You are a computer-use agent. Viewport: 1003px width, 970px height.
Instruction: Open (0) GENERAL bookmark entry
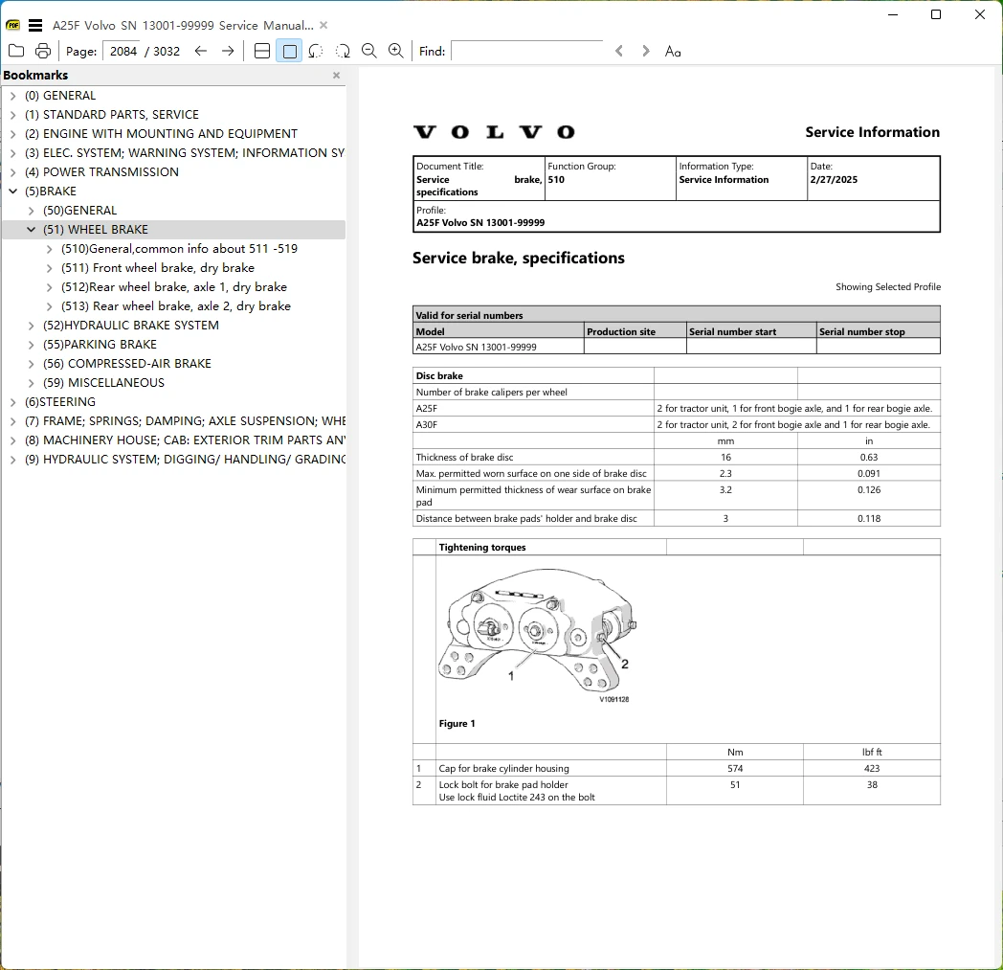click(x=60, y=96)
